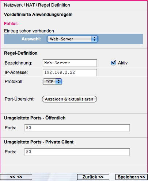This screenshot has height=181, width=148.
Task: Click the blue arrows on Auswahl combo box
Action: tap(95, 39)
